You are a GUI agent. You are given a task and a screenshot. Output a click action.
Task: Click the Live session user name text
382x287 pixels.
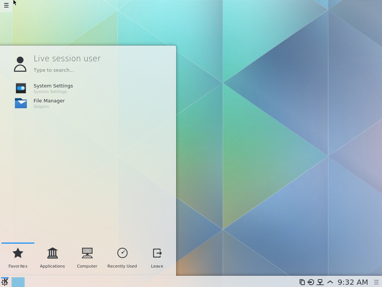pos(67,59)
